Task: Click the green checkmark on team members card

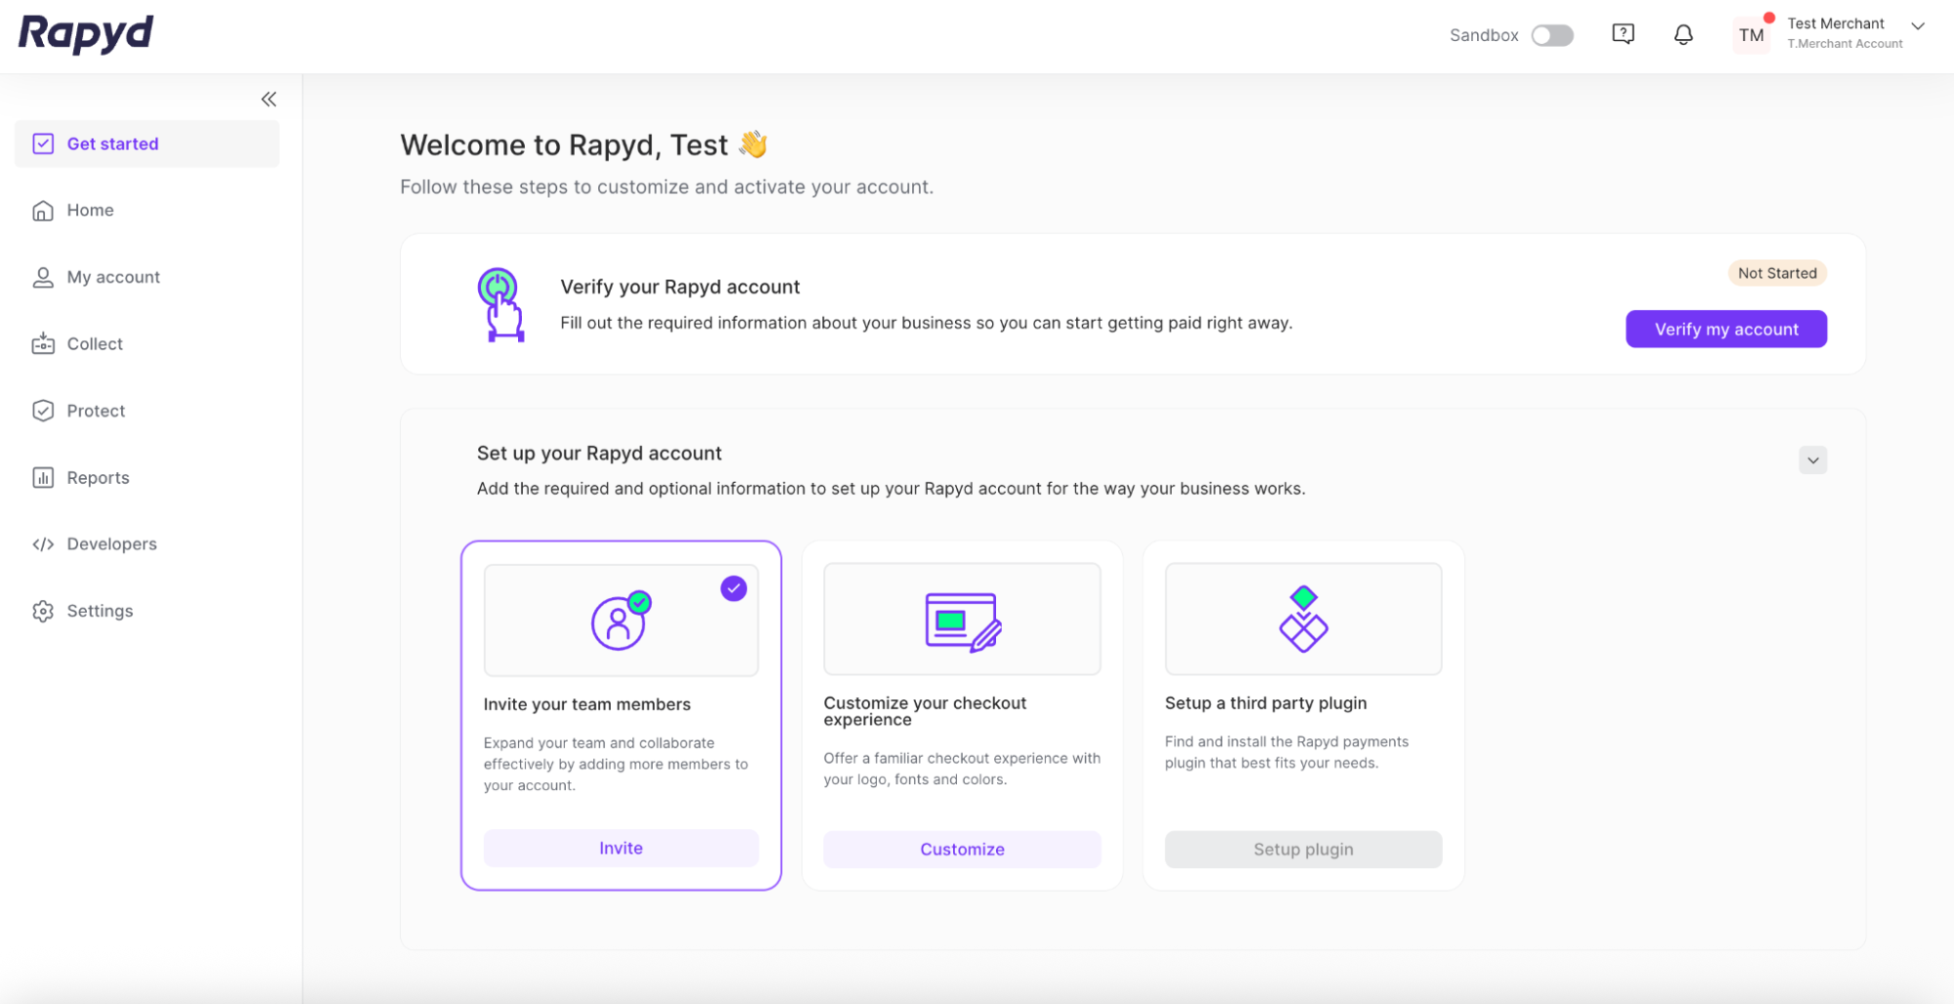Action: (x=640, y=603)
